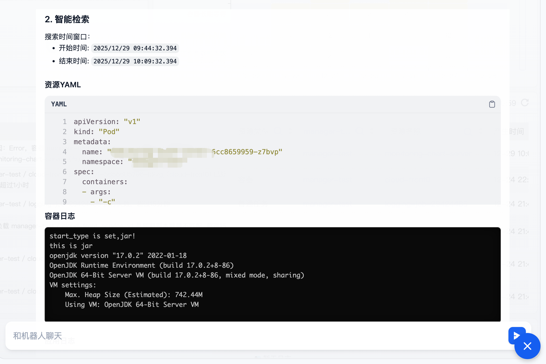Click the end time 10:09:32.394 chip
546x364 pixels.
pos(135,61)
